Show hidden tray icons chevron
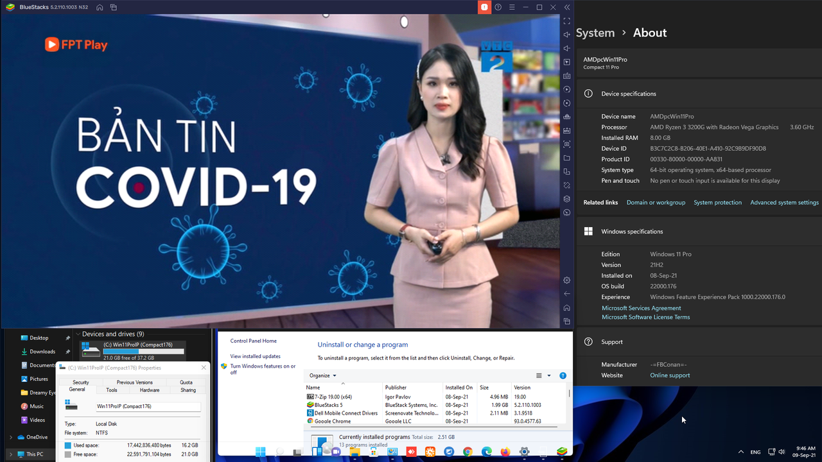The width and height of the screenshot is (822, 462). 741,452
